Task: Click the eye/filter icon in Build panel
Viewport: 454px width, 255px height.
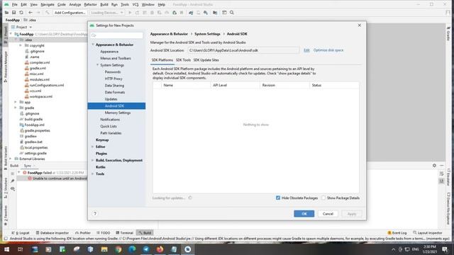Action: coord(13,189)
